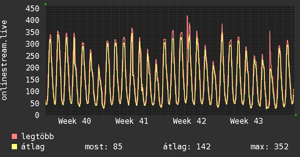This screenshot has height=157, width=300.
Task: Click the 250 y-axis tick label
Action: click(x=32, y=56)
